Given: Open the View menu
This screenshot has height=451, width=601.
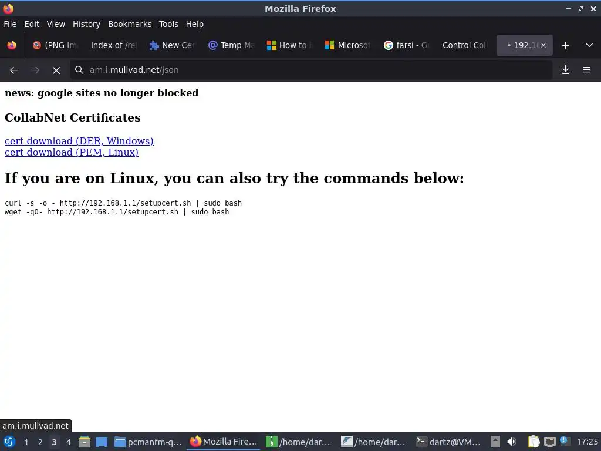Looking at the screenshot, I should [56, 24].
